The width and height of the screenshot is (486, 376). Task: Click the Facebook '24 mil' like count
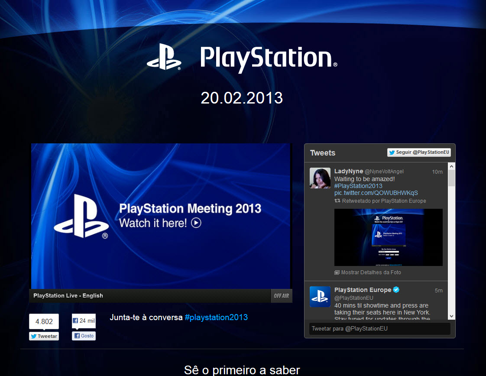[84, 321]
